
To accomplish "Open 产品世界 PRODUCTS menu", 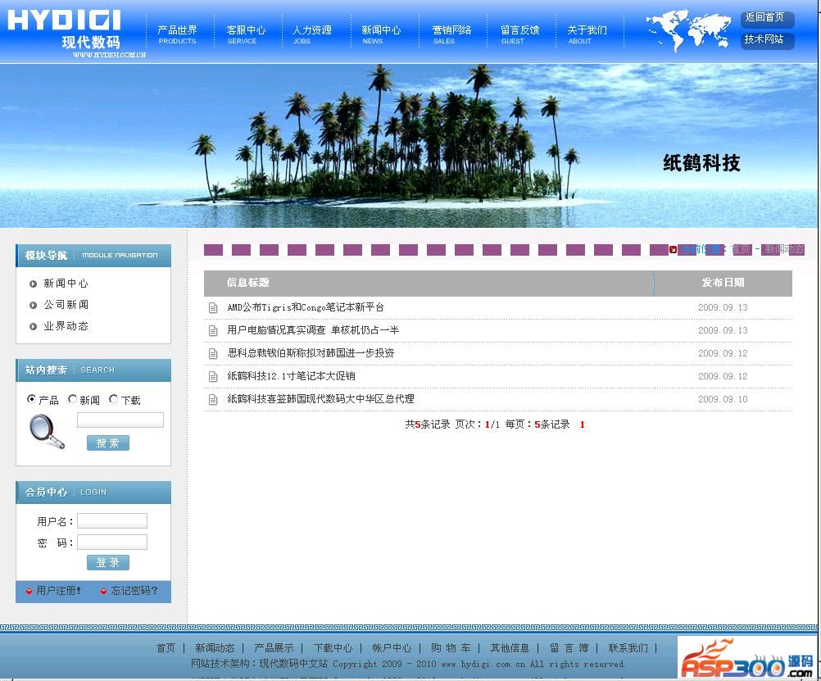I will [x=177, y=34].
